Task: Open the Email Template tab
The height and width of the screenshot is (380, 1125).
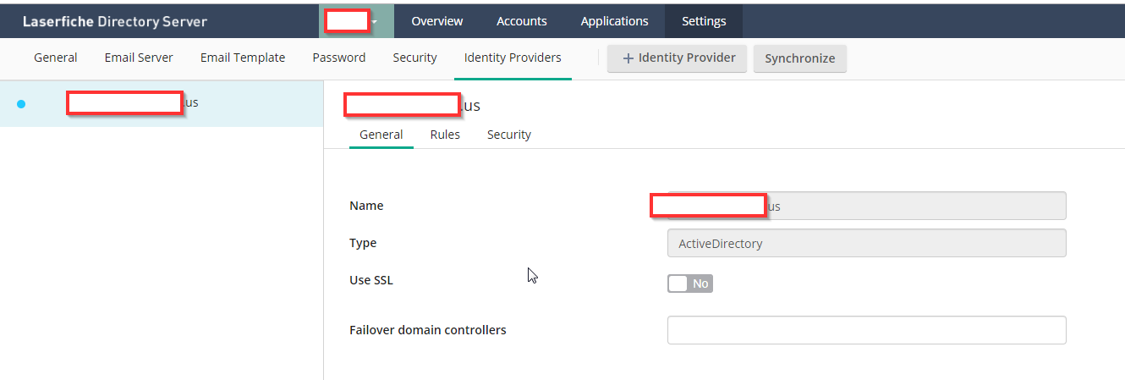Action: coord(243,58)
